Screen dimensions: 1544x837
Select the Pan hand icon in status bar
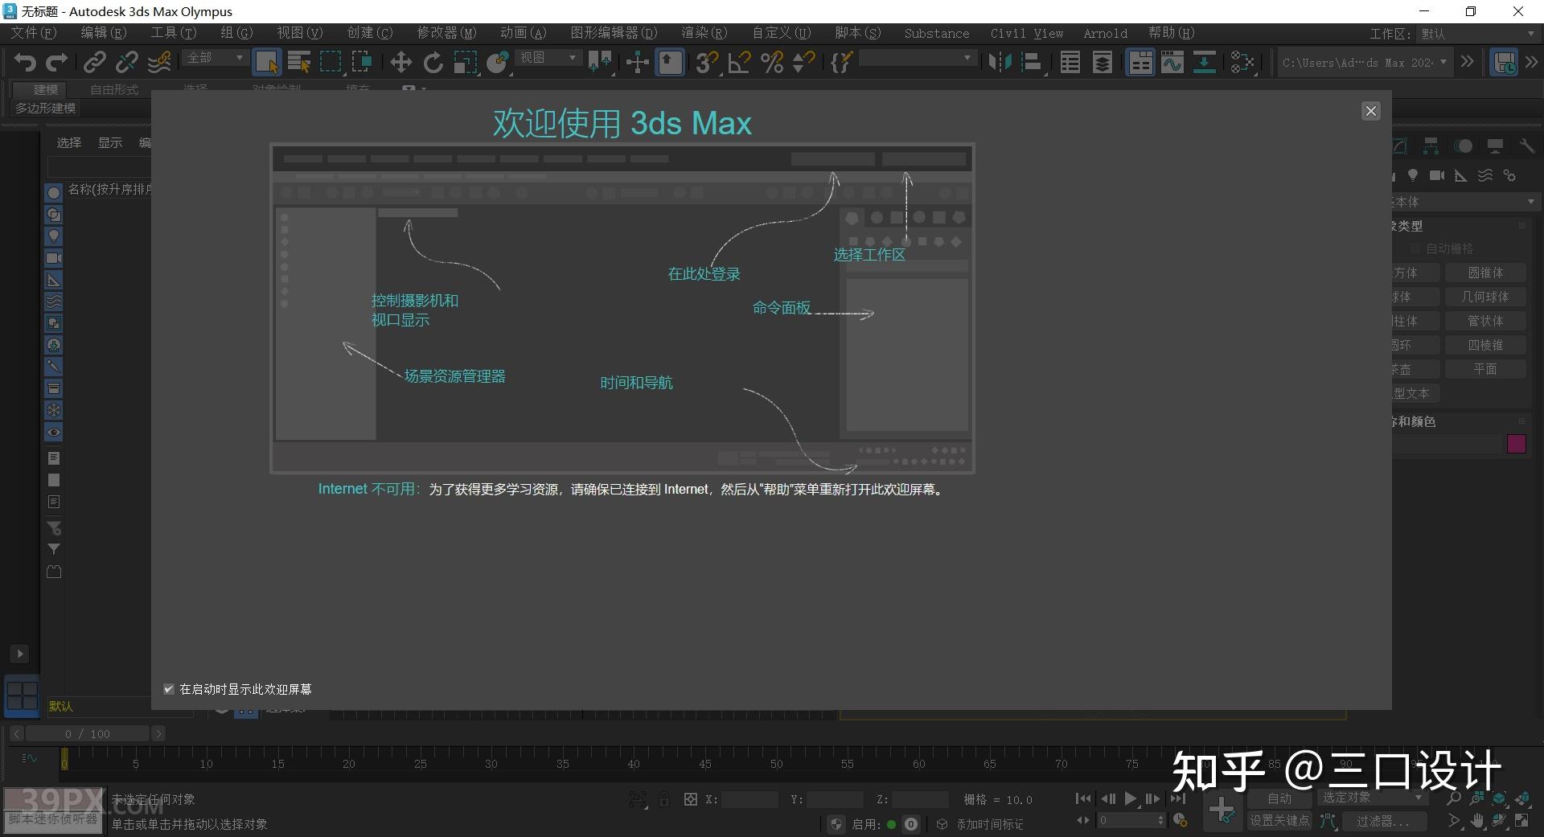point(1478,821)
